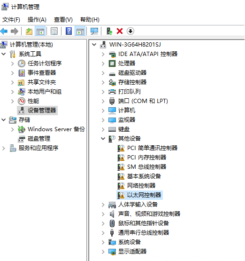Click the 处理器 chip icon
The height and width of the screenshot is (261, 245).
click(x=112, y=63)
